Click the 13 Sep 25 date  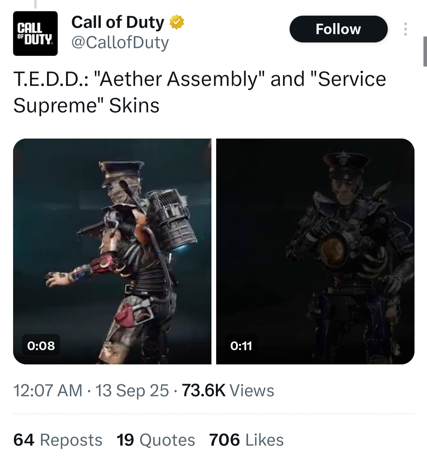pyautogui.click(x=132, y=390)
